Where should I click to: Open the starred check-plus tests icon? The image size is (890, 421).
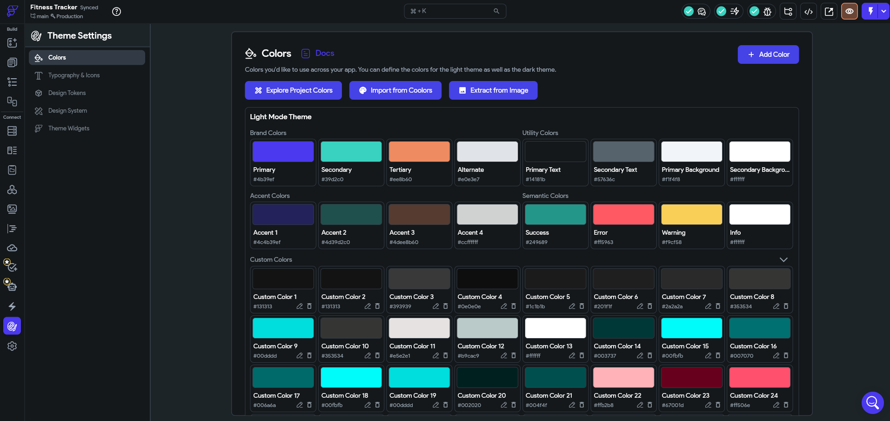(x=11, y=266)
